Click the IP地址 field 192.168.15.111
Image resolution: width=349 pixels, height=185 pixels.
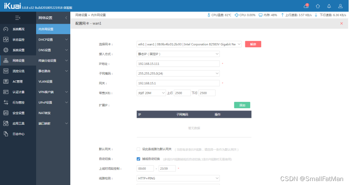(x=178, y=64)
